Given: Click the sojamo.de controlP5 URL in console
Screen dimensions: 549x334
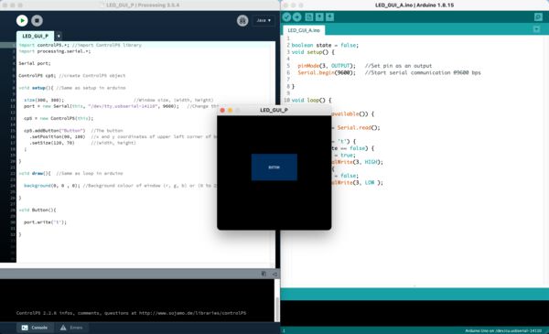Looking at the screenshot, I should 192,313.
